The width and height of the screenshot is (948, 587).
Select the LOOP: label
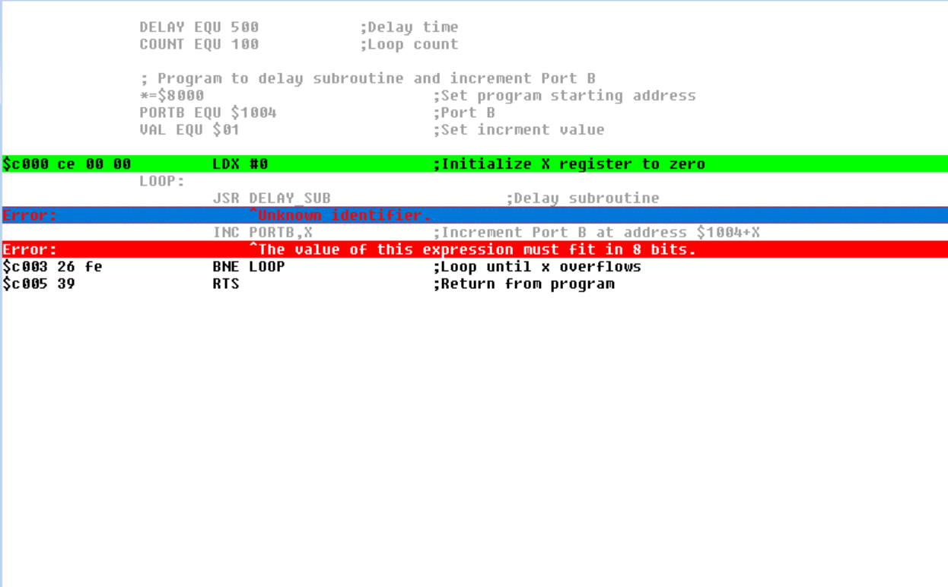158,181
